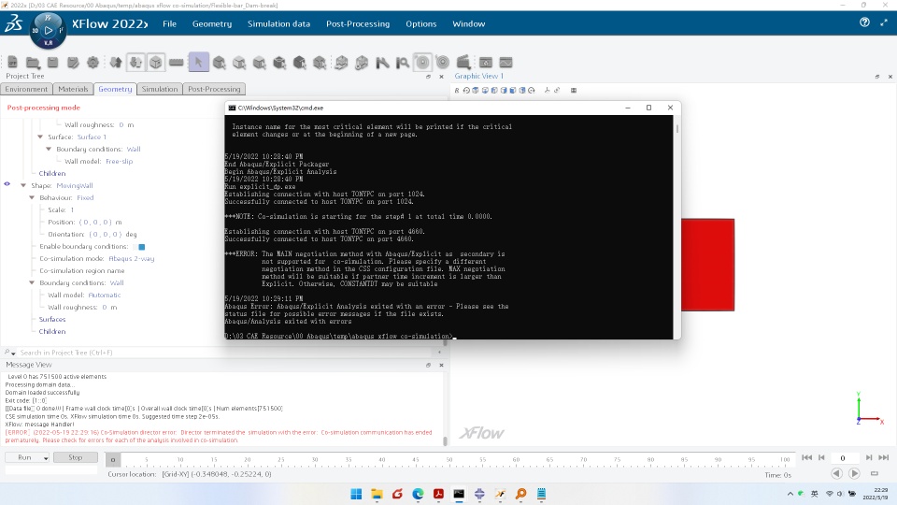Switch to the Post-Processing tab in Project Tree

click(214, 89)
